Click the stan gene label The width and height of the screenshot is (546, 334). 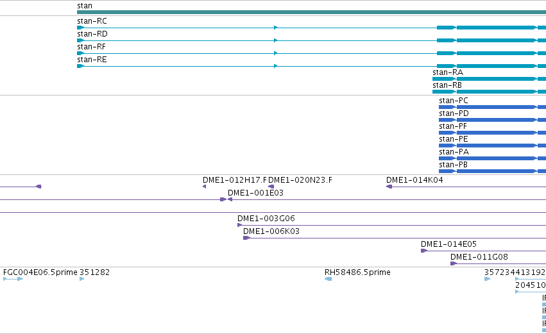coord(85,6)
